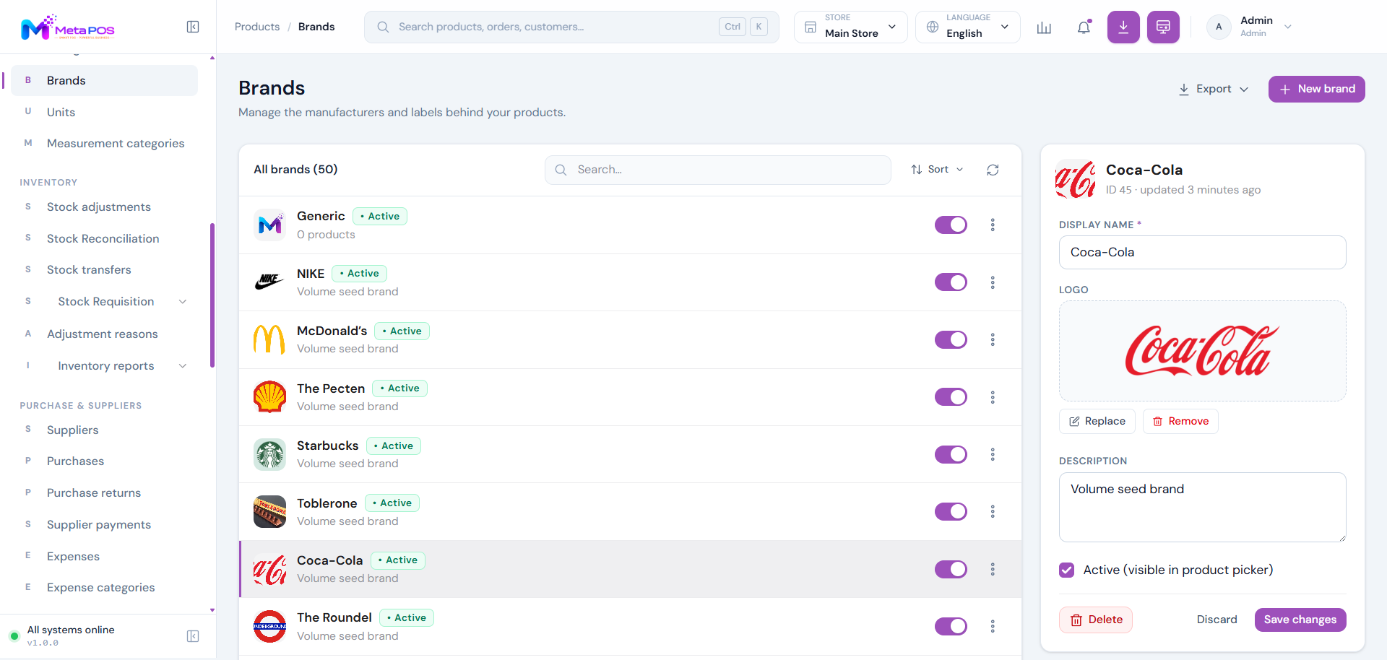Toggle the Coca-Cola brand active switch
Viewport: 1387px width, 660px height.
(x=951, y=569)
